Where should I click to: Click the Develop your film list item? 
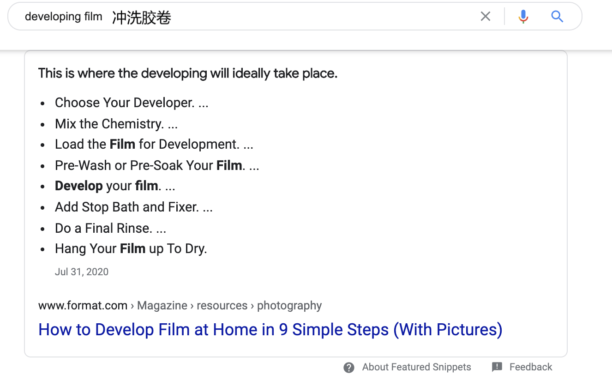(114, 186)
